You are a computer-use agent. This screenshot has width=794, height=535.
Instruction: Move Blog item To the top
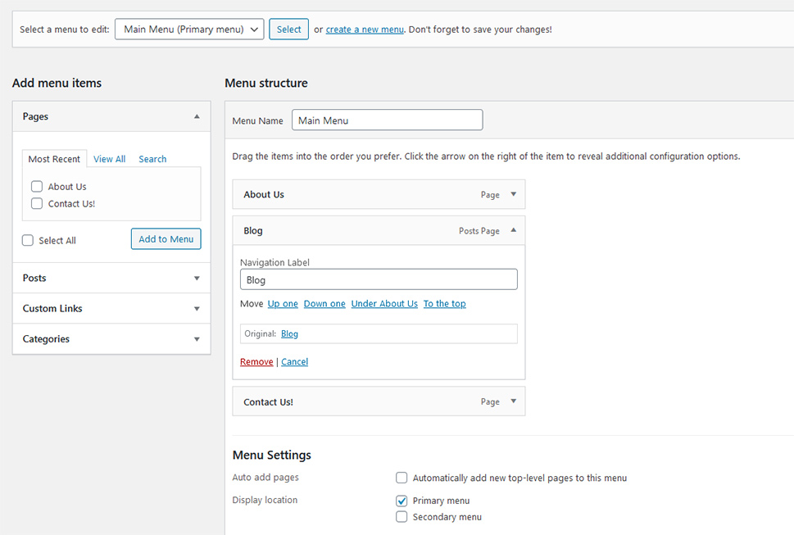coord(445,304)
